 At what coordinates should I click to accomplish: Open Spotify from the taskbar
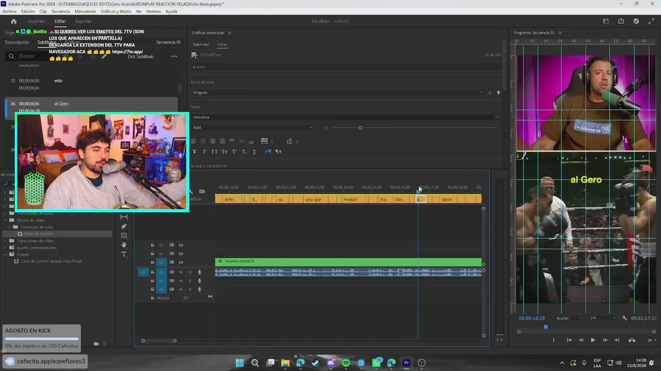(346, 363)
